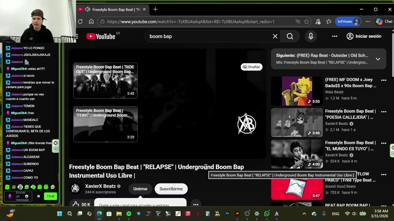
Task: Click Iniciar sesión sign-in button
Action: 364,36
